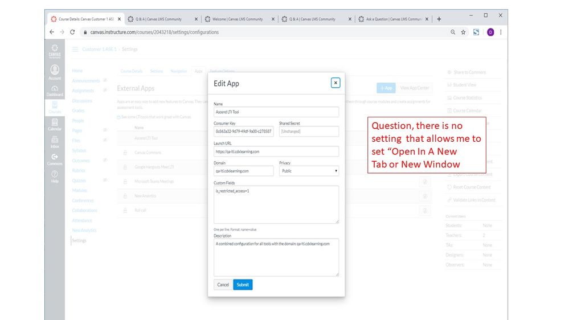This screenshot has width=569, height=320.
Task: Switch to Welcome Canvas LMS Community tab
Action: 236,19
